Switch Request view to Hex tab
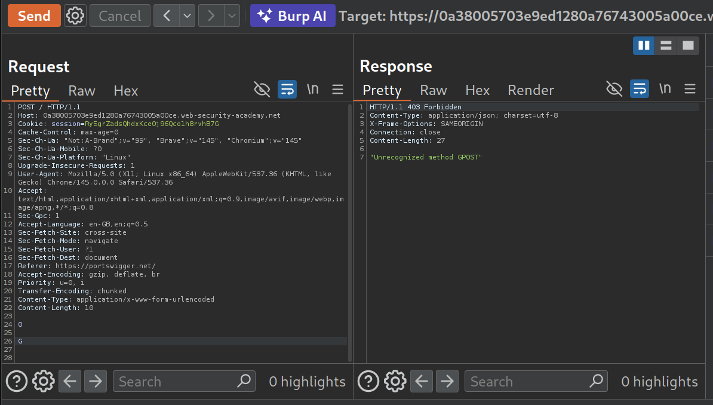This screenshot has height=405, width=713. 125,90
